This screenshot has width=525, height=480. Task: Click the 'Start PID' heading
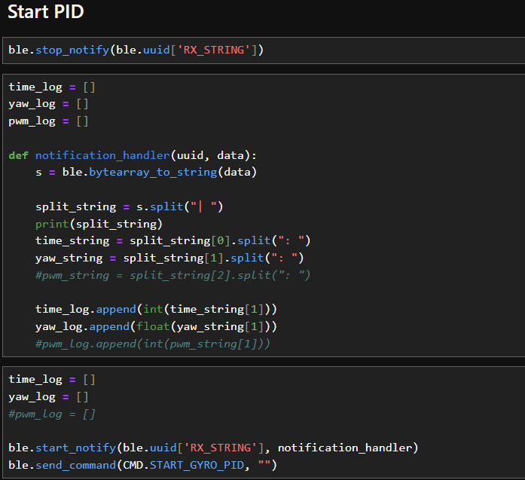pos(45,12)
